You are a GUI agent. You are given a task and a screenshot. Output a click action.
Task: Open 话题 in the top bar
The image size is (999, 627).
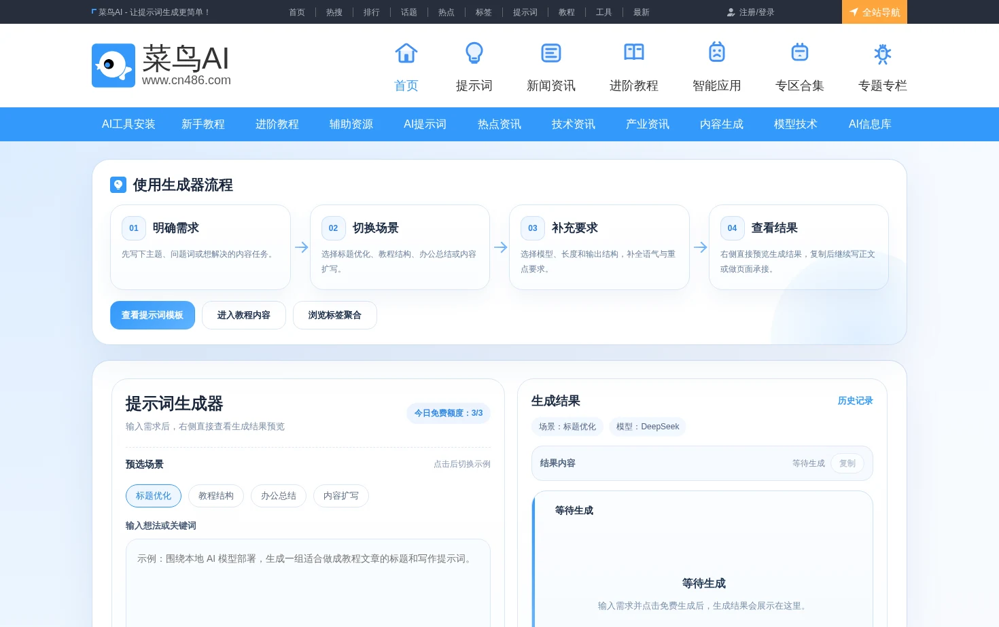coord(409,12)
